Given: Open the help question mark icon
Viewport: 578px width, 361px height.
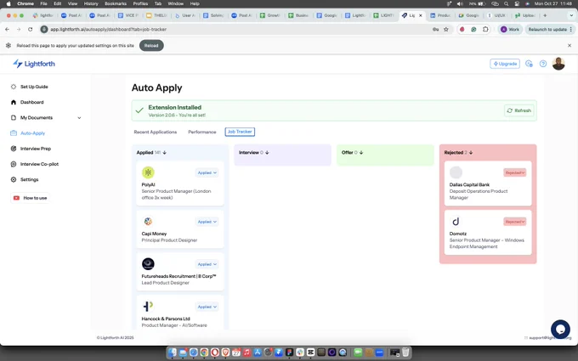Looking at the screenshot, I should click(543, 64).
